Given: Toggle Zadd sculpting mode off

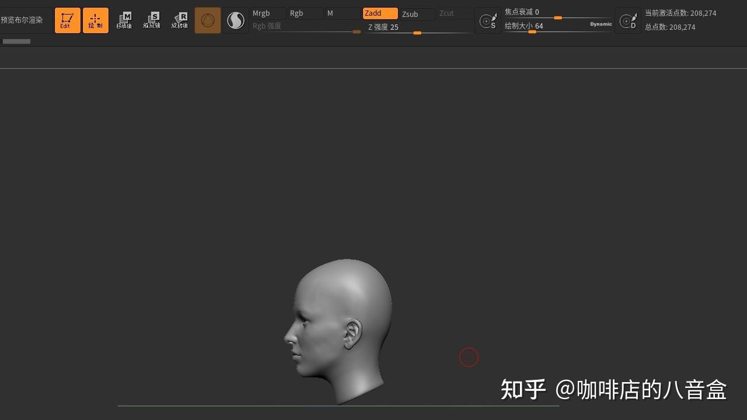Looking at the screenshot, I should [x=379, y=13].
